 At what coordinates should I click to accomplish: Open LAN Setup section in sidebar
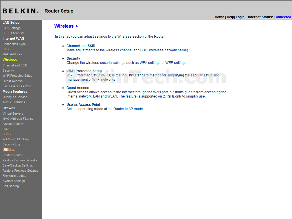pyautogui.click(x=11, y=23)
